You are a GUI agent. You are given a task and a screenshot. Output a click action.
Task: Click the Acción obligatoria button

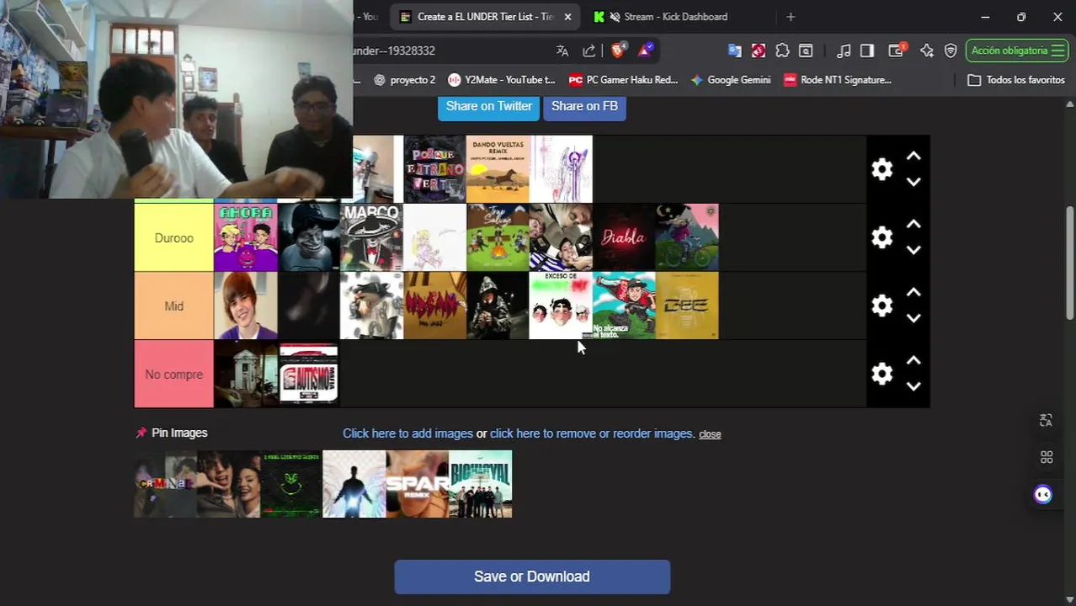pyautogui.click(x=1017, y=50)
